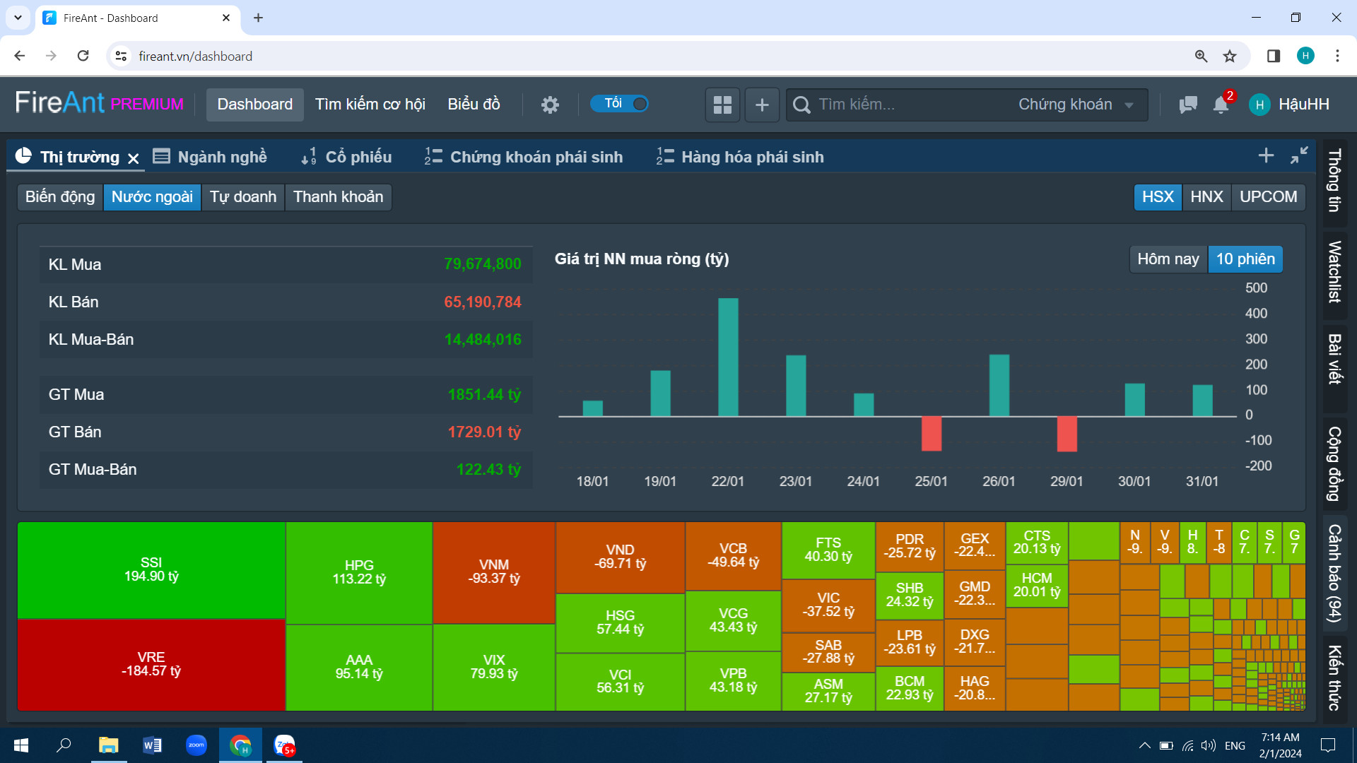
Task: Click the Thanh khoản filter button
Action: (338, 197)
